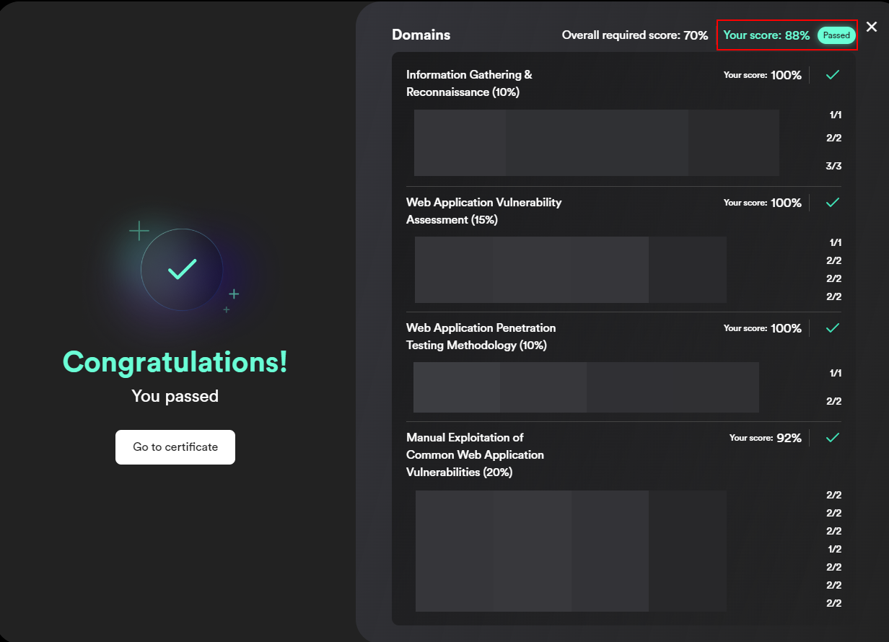Click the 92% score for Manual Exploitation
Image resolution: width=889 pixels, height=642 pixels.
pos(789,438)
